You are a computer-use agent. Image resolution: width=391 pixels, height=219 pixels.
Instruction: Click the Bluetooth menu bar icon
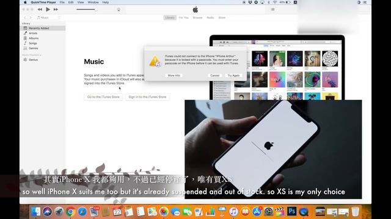269,2
